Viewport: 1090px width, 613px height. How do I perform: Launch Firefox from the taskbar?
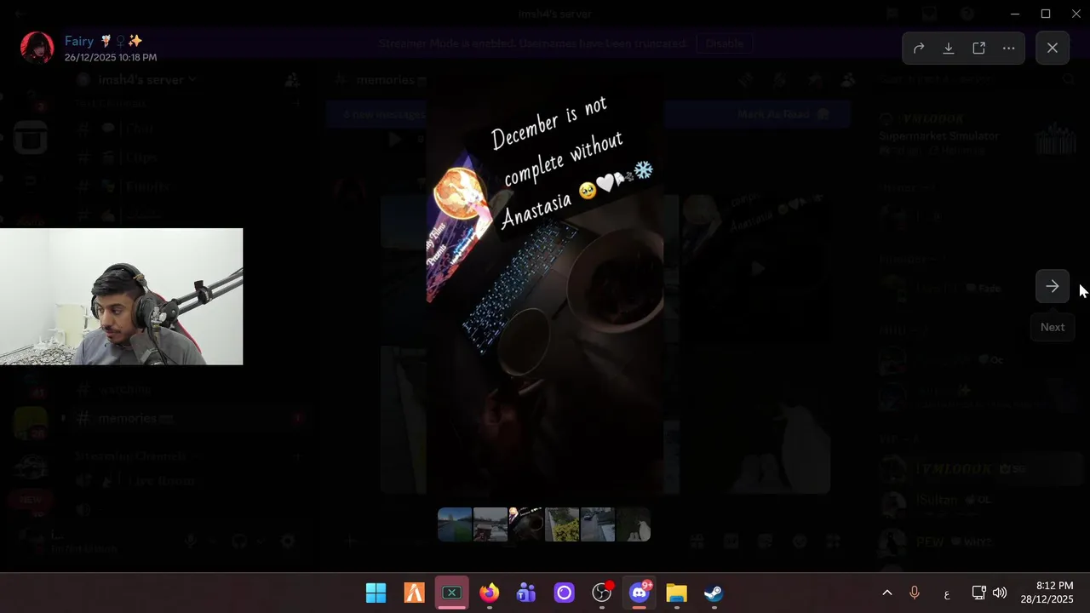pos(489,593)
